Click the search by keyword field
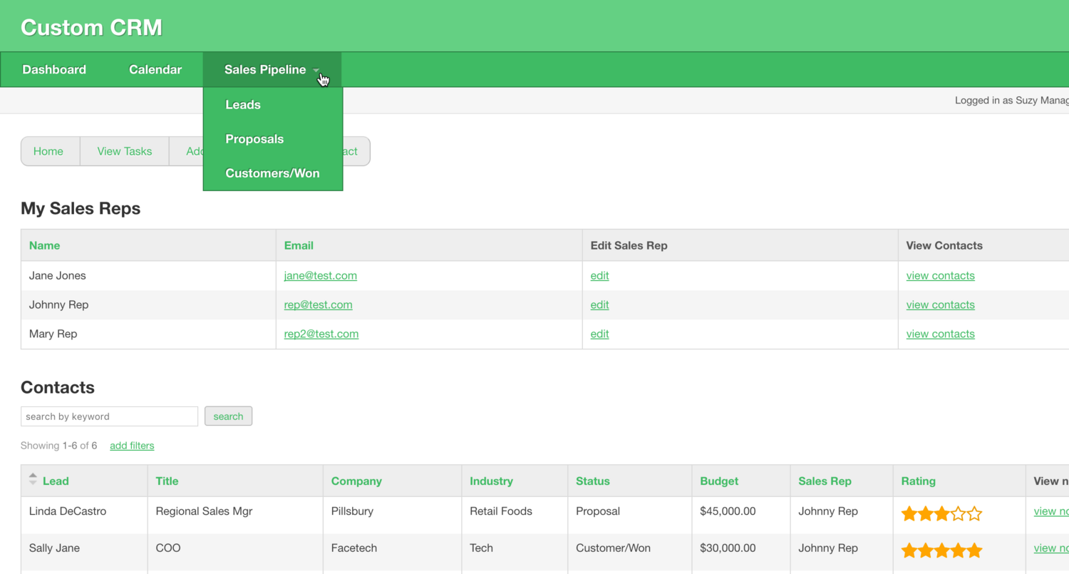 [109, 416]
